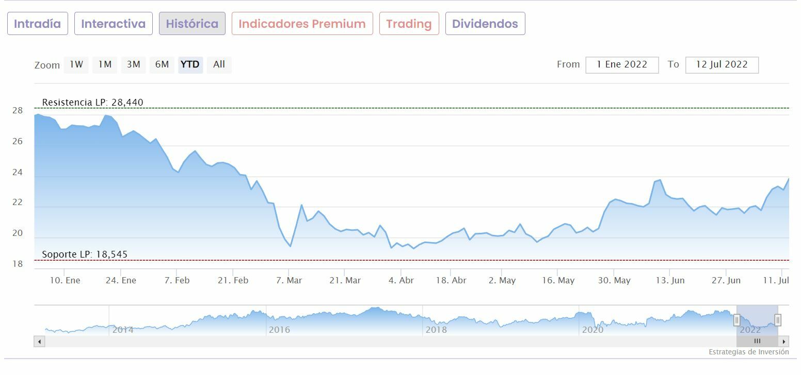
Task: Switch to the Interactiva tab
Action: (114, 24)
